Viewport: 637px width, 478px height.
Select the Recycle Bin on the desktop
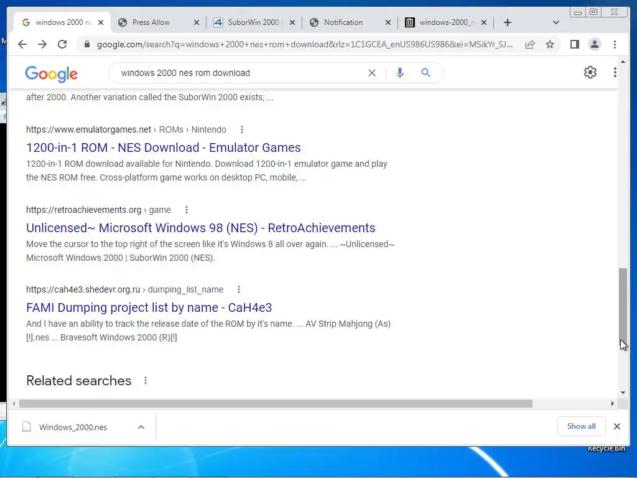point(606,448)
